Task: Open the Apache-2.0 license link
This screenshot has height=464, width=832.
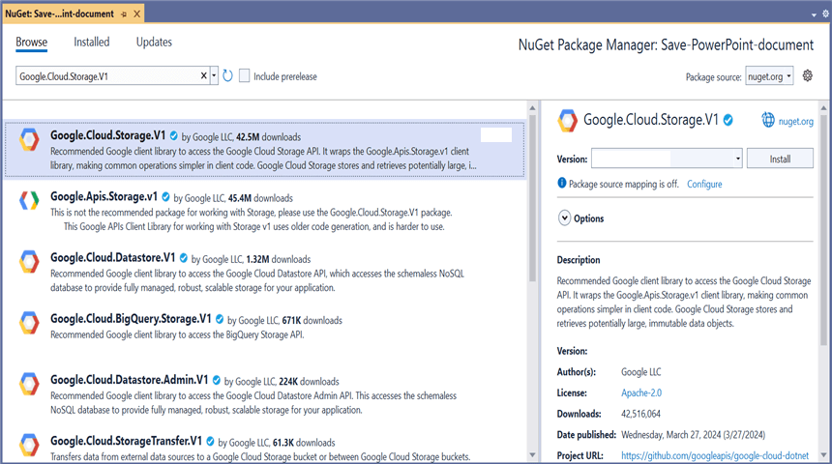Action: point(641,392)
